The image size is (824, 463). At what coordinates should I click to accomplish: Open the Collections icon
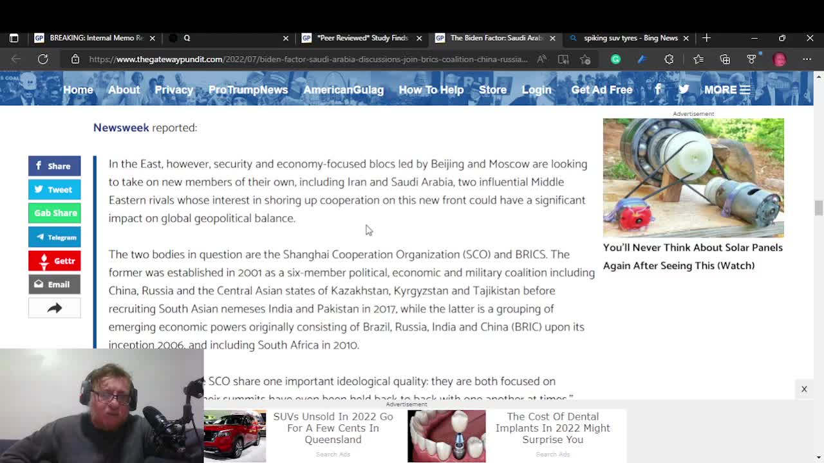pyautogui.click(x=726, y=59)
